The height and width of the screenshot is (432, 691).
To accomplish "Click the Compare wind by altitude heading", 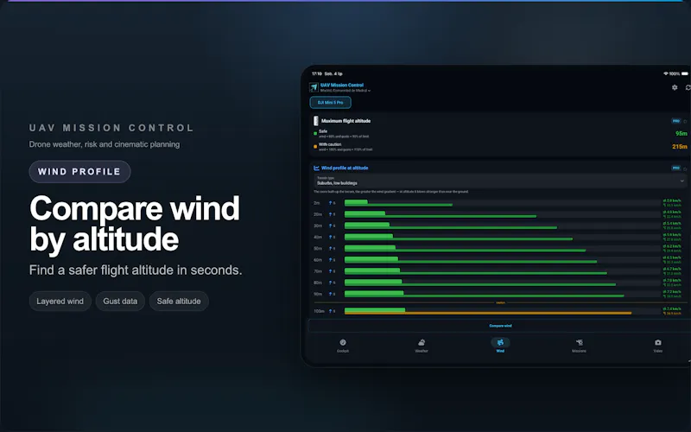I will (x=135, y=224).
